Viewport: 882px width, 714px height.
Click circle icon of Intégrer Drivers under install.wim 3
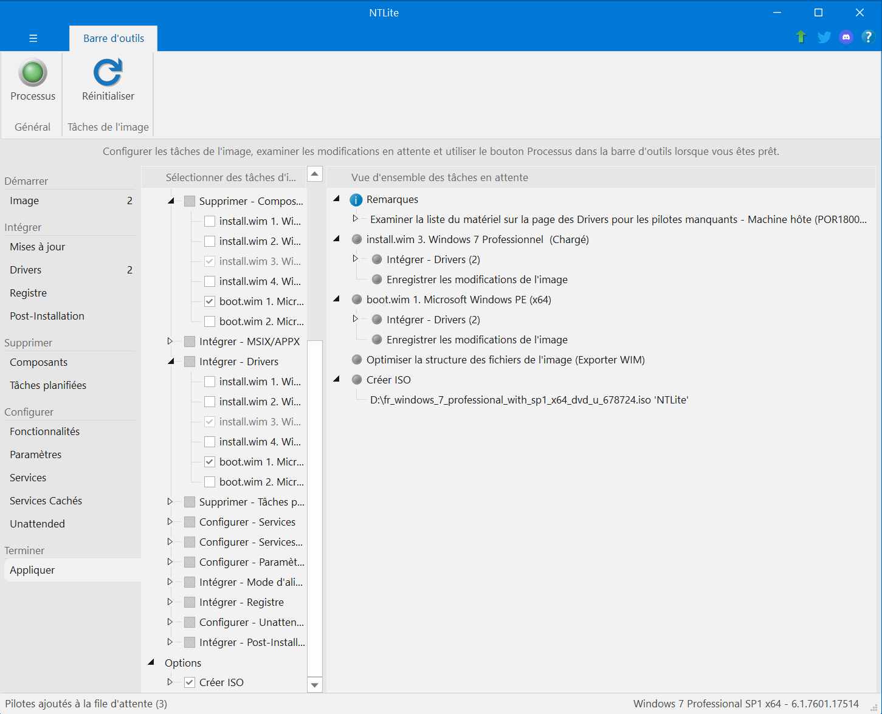(x=377, y=259)
